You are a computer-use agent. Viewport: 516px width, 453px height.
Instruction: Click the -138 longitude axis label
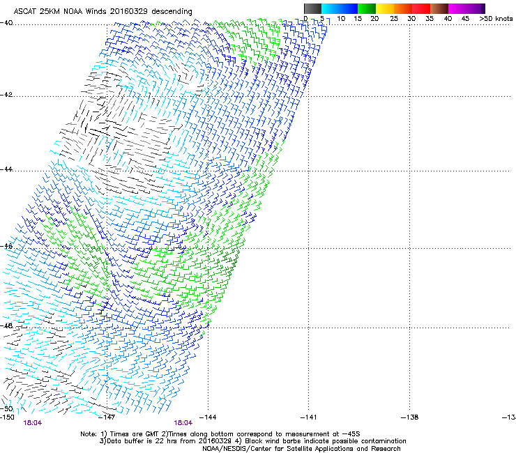(x=409, y=417)
